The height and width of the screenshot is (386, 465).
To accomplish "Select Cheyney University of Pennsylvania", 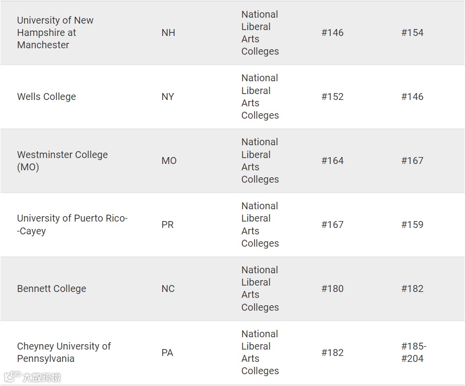I will (64, 353).
